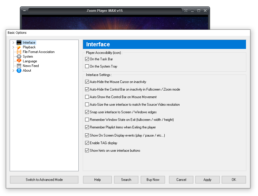258x196 pixels.
Task: Apply the option changes
Action: (x=207, y=180)
